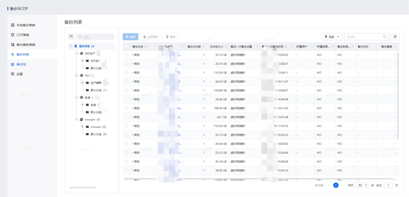Click the shield icon for CDP策略
Viewport: 409px width, 197px height.
[12, 35]
